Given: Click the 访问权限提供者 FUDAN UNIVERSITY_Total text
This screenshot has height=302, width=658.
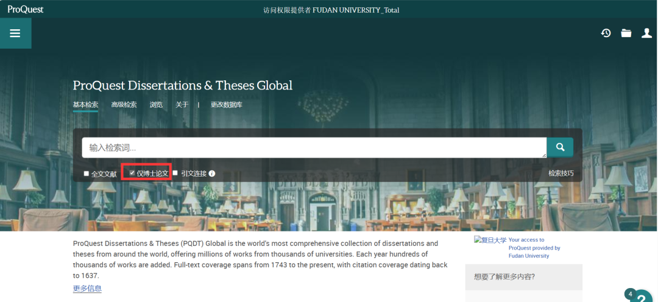Looking at the screenshot, I should coord(331,10).
